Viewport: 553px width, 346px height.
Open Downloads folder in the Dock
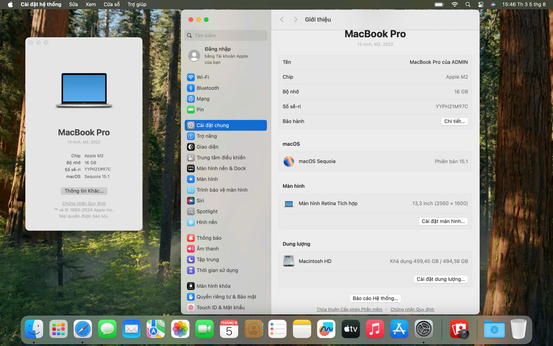(x=494, y=329)
